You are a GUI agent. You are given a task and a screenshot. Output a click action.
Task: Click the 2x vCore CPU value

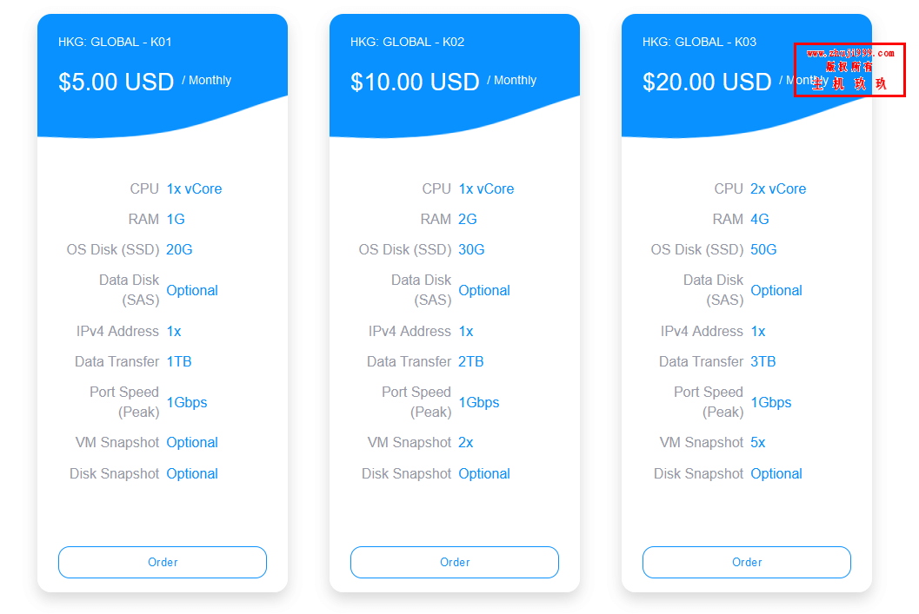[x=778, y=189]
